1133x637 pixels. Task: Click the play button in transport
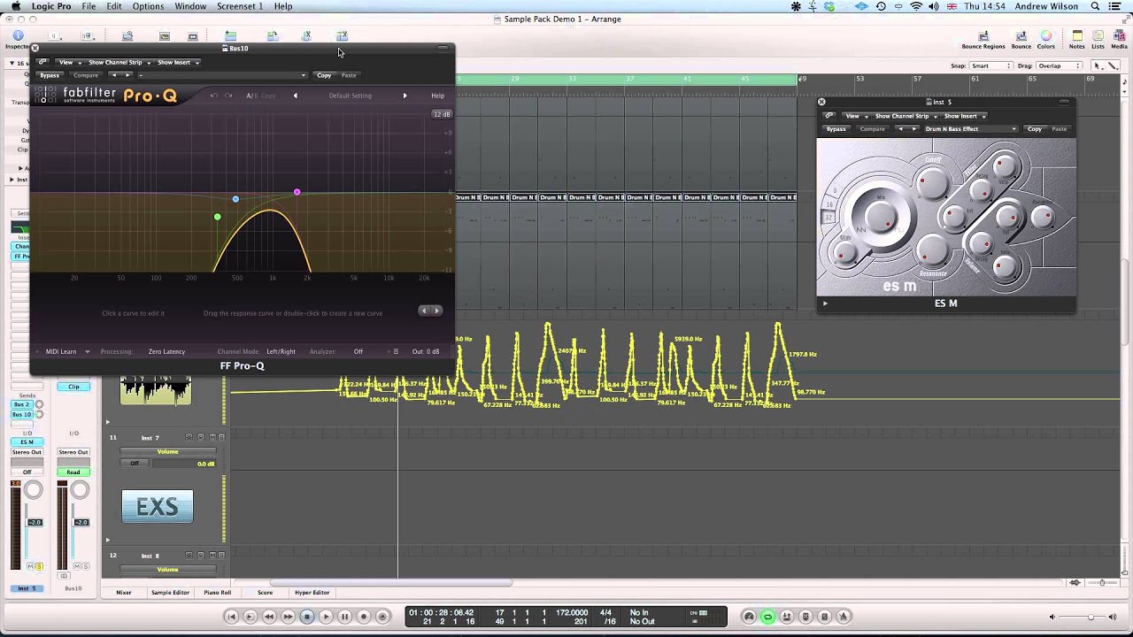pyautogui.click(x=326, y=617)
